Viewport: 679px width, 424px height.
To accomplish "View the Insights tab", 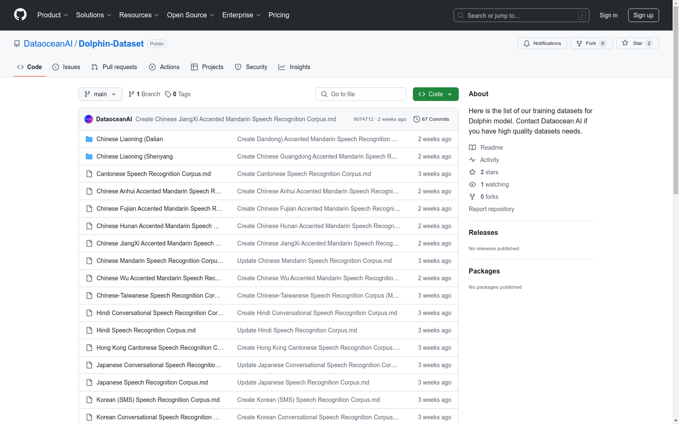I will pos(295,67).
